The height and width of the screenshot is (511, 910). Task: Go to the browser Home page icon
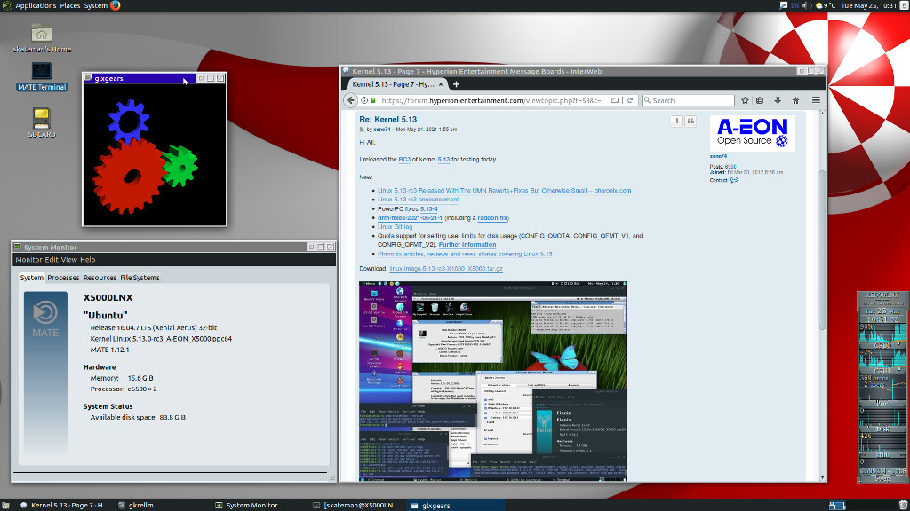(795, 100)
